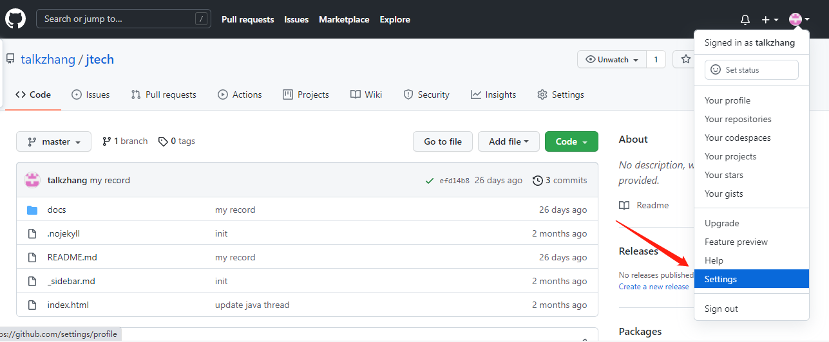Click Create a new release link
This screenshot has width=829, height=342.
pyautogui.click(x=654, y=287)
